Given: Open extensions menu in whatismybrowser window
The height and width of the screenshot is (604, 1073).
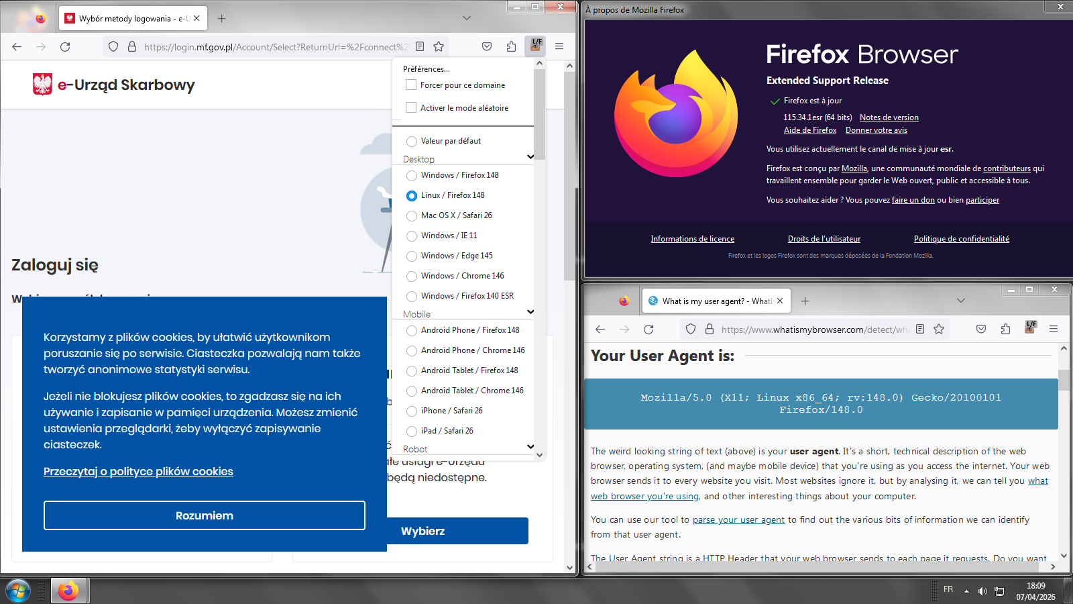Looking at the screenshot, I should click(1005, 330).
